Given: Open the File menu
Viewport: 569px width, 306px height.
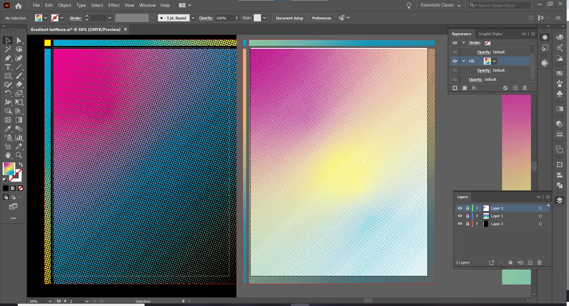Looking at the screenshot, I should tap(36, 5).
